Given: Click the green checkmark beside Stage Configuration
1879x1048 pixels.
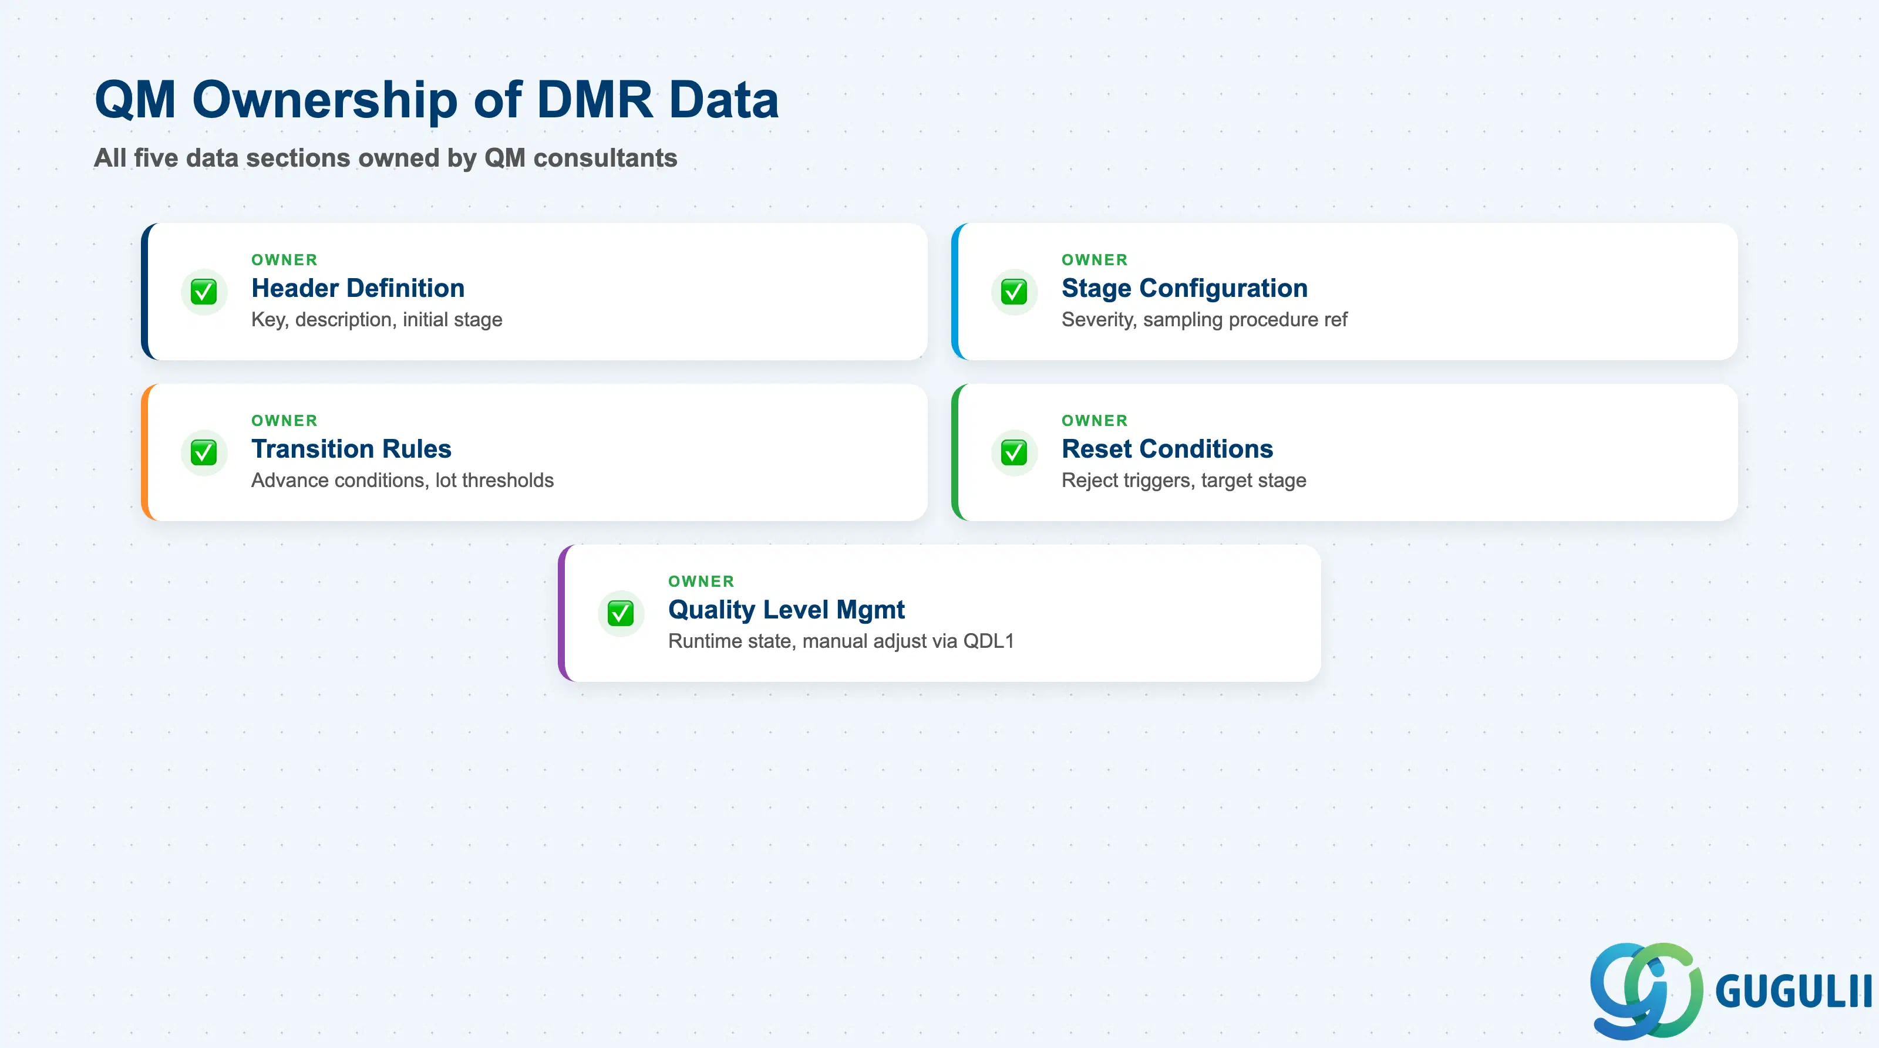Looking at the screenshot, I should point(1014,292).
